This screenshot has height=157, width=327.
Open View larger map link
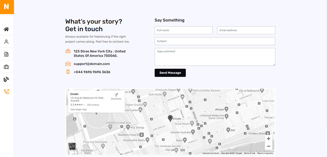(x=78, y=109)
